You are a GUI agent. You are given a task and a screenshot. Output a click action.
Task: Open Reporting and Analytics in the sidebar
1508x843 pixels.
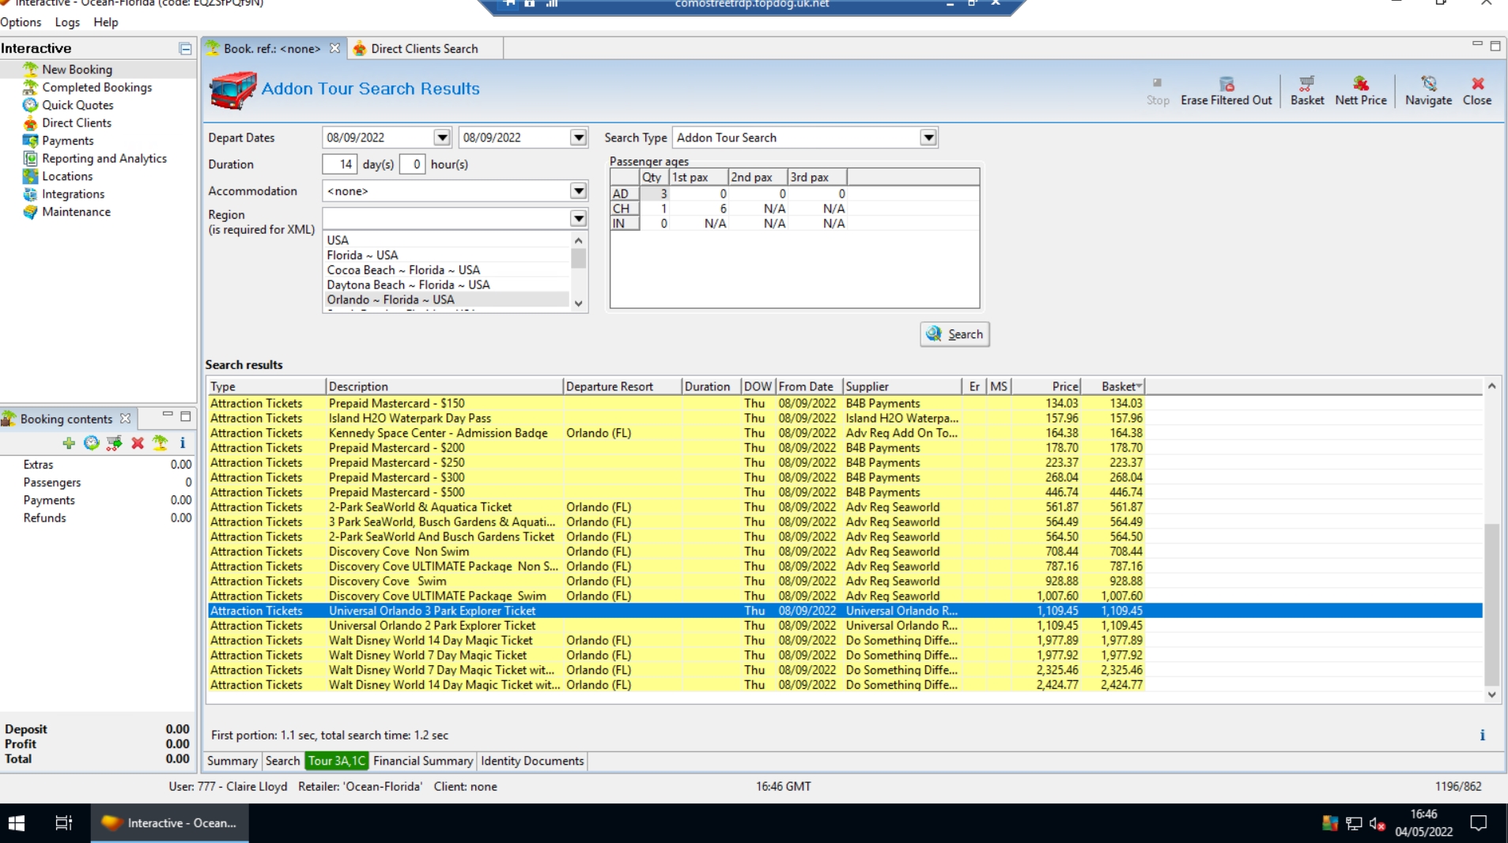click(104, 158)
